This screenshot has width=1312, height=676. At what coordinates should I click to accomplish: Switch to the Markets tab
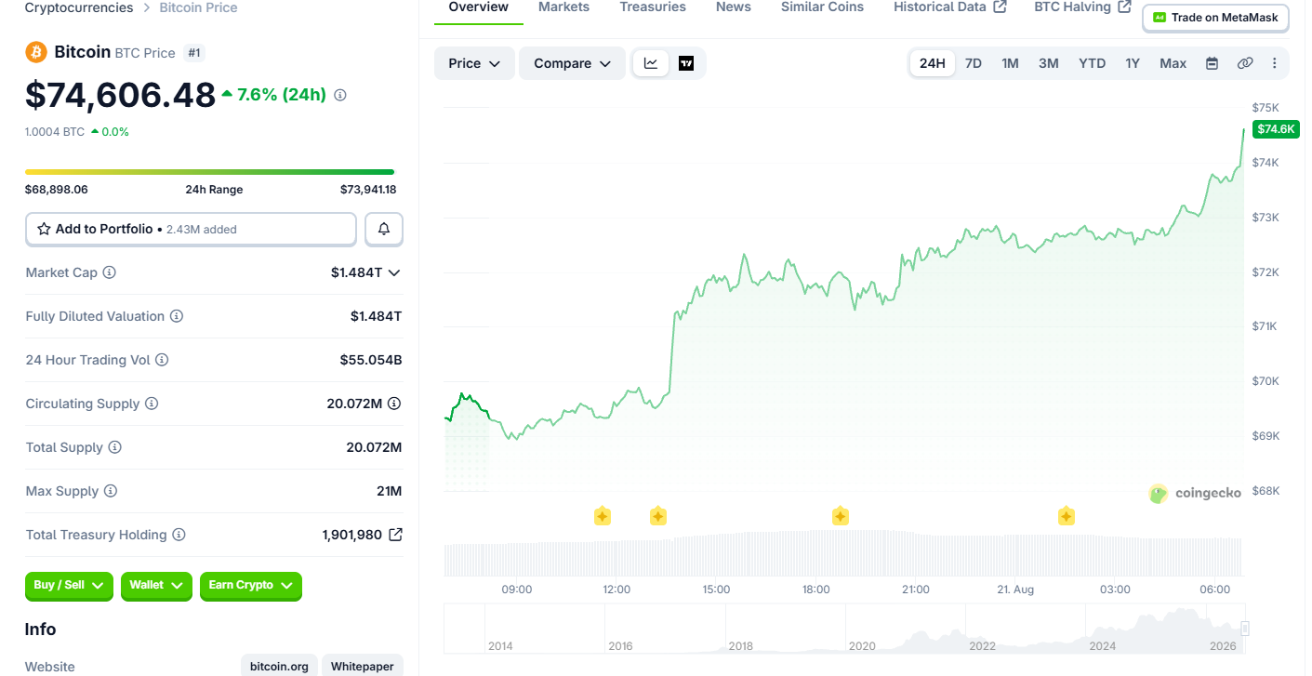point(563,7)
